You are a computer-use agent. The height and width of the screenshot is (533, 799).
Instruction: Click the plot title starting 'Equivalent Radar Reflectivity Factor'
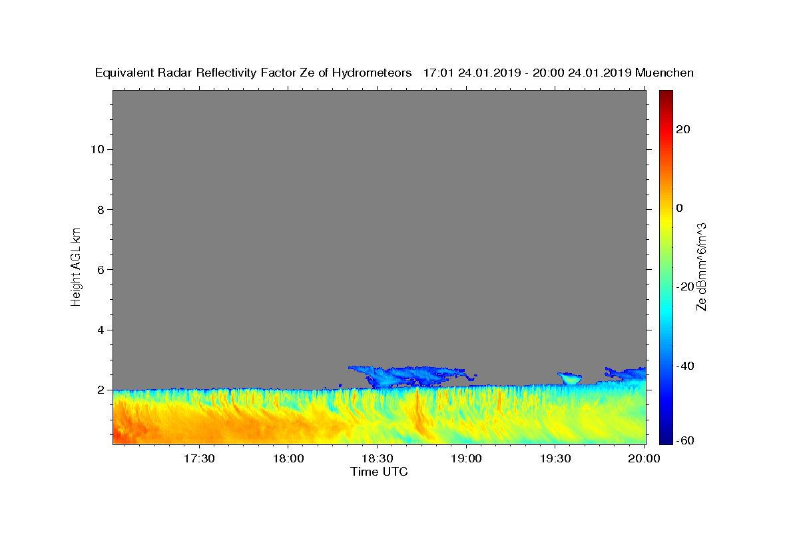tap(394, 73)
